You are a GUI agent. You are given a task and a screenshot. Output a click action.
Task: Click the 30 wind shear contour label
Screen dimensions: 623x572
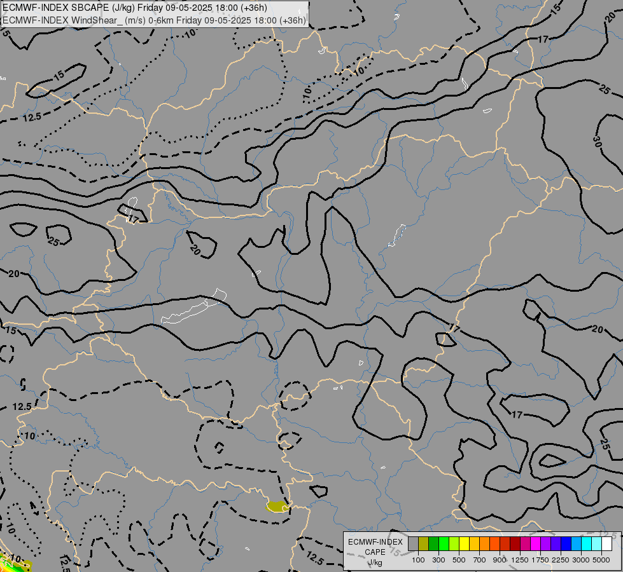pos(597,142)
